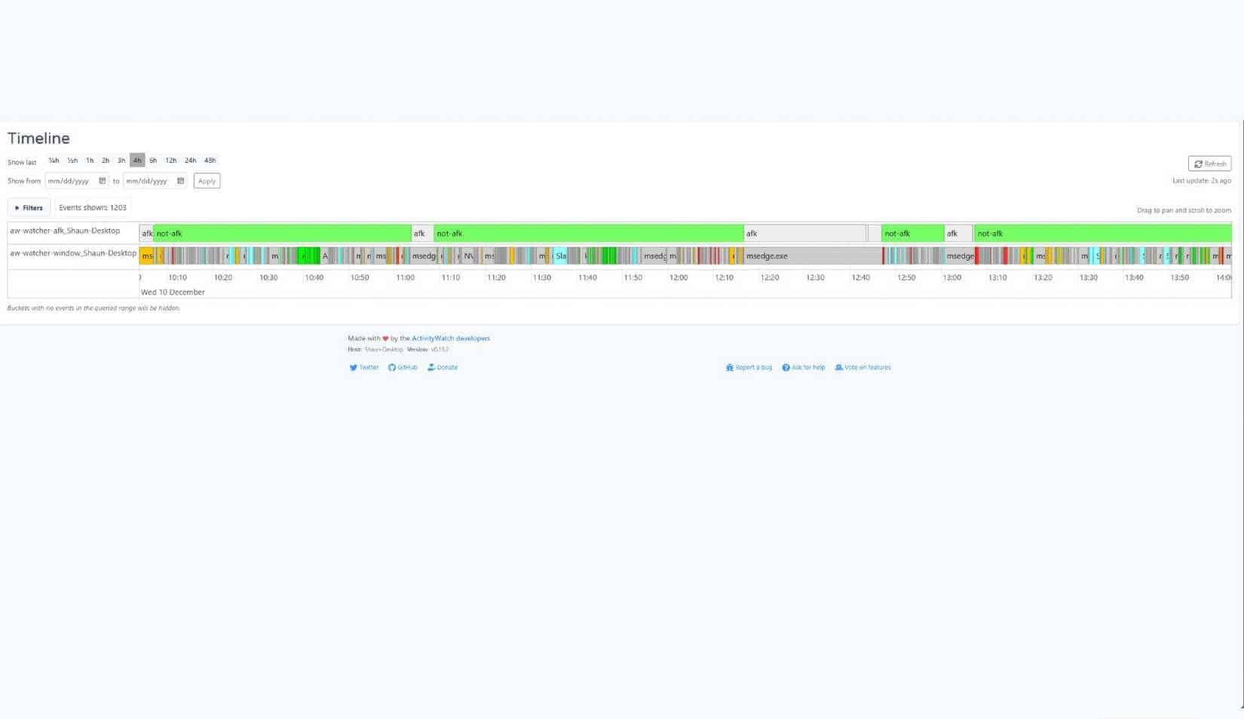Click the Ask for help icon
The width and height of the screenshot is (1244, 719).
tap(786, 368)
